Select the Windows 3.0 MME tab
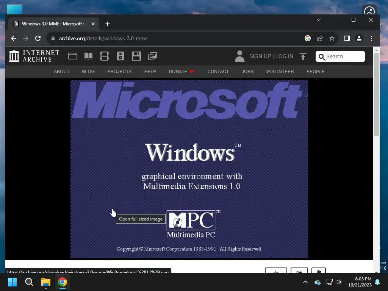The width and height of the screenshot is (388, 291). 53,24
